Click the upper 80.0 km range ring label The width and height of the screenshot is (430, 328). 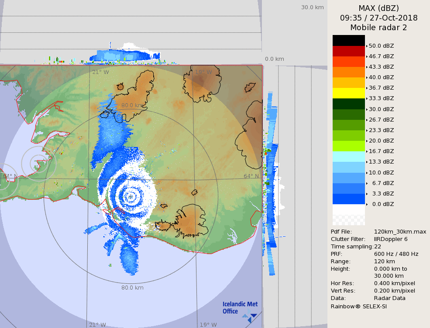(132, 105)
